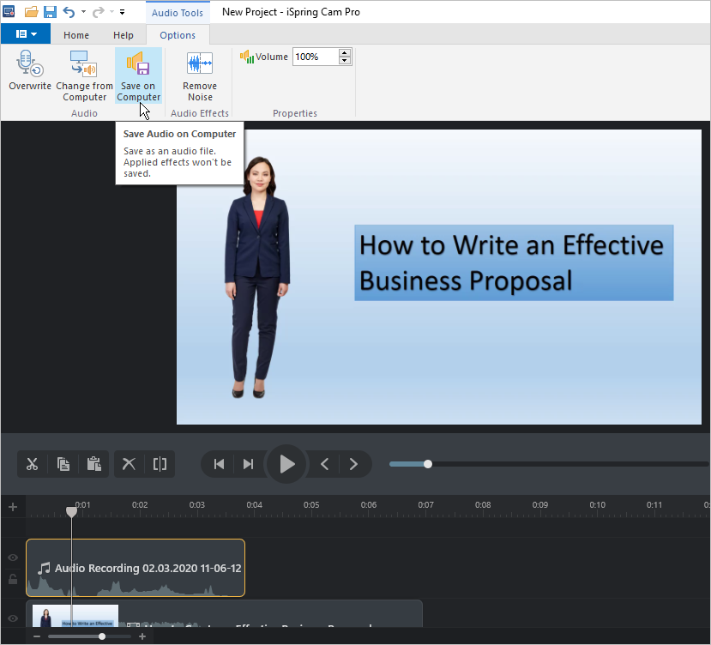The height and width of the screenshot is (645, 711).
Task: Click the application icon in title bar
Action: [x=9, y=11]
